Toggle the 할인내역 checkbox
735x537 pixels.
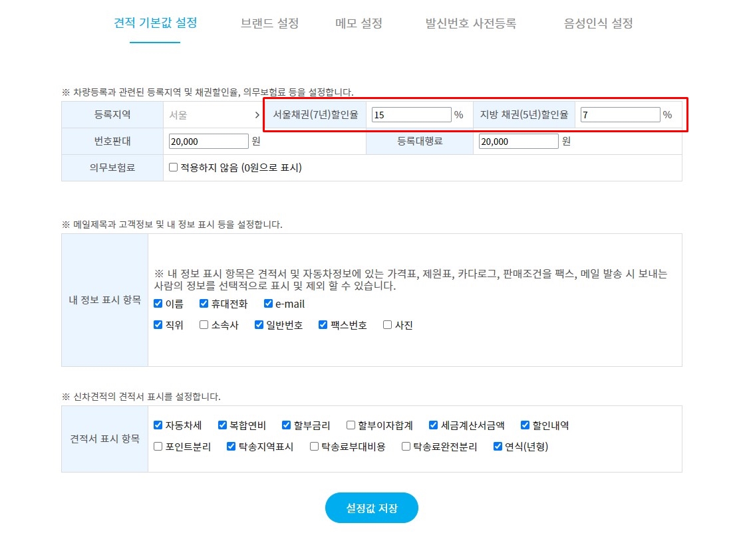point(525,425)
